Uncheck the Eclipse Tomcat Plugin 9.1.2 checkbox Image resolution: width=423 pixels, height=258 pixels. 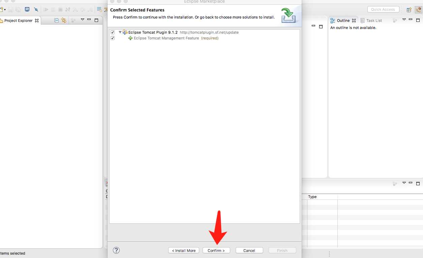(113, 32)
